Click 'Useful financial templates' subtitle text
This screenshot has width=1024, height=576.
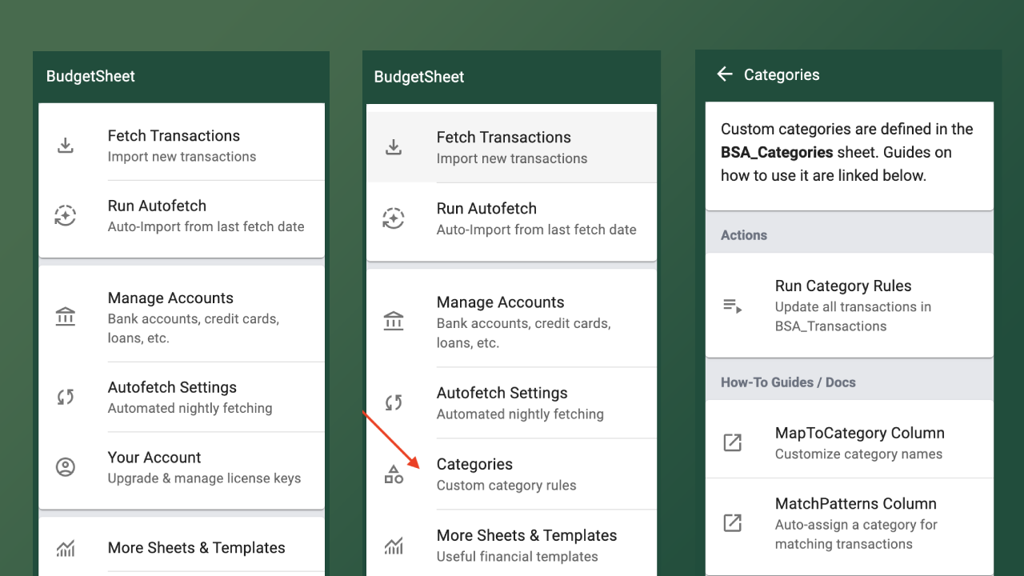[x=518, y=557]
